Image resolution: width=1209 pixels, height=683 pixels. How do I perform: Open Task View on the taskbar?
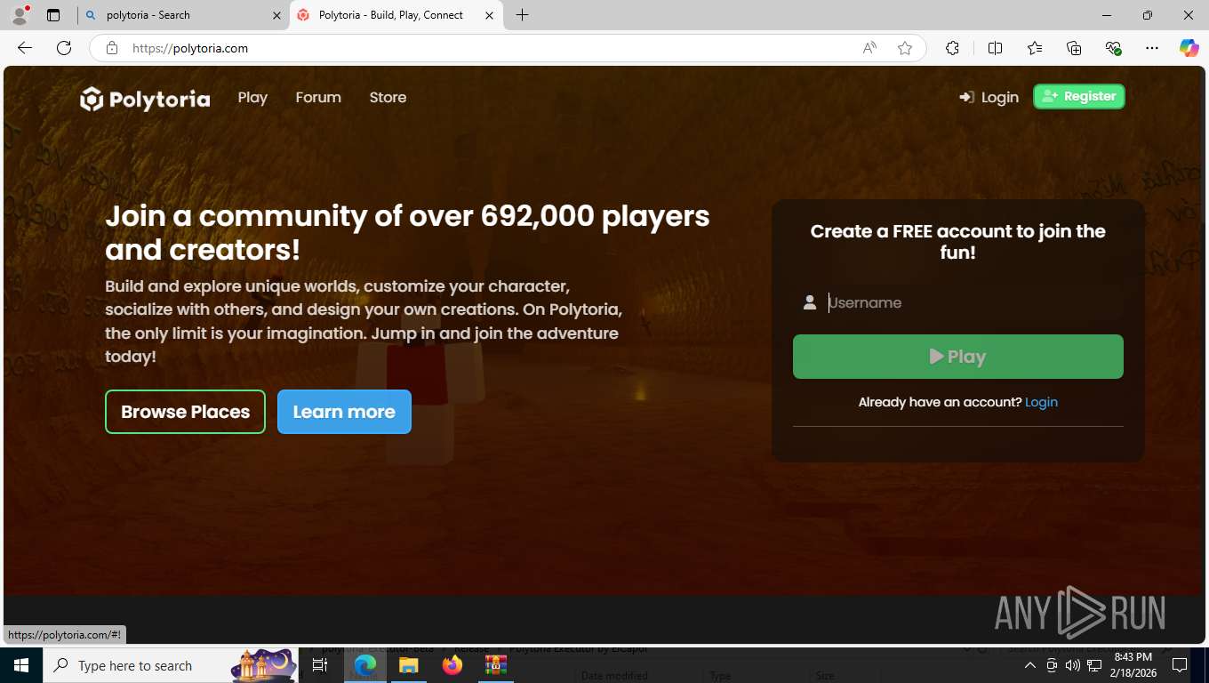point(320,665)
